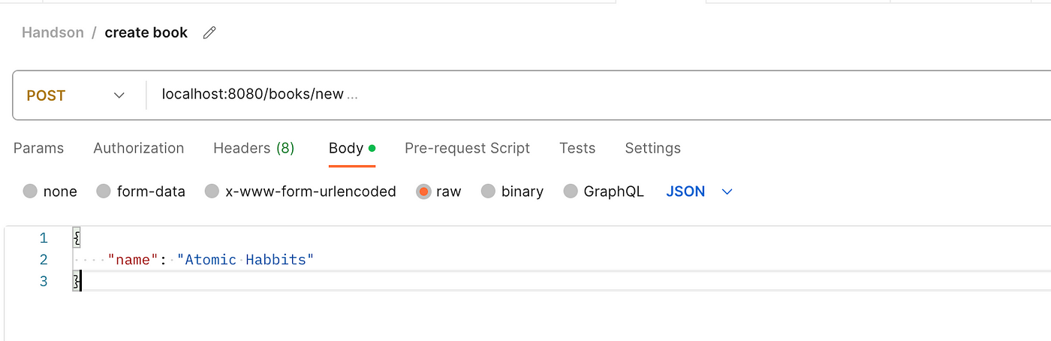Click the pencil icon to rename request

click(209, 33)
